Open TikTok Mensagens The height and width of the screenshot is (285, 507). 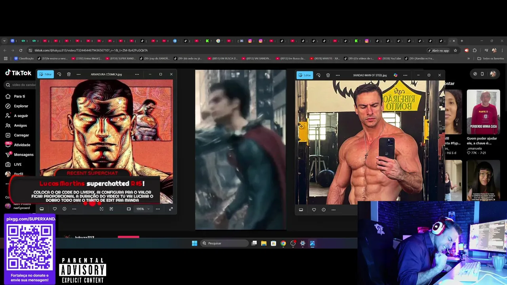click(x=19, y=154)
